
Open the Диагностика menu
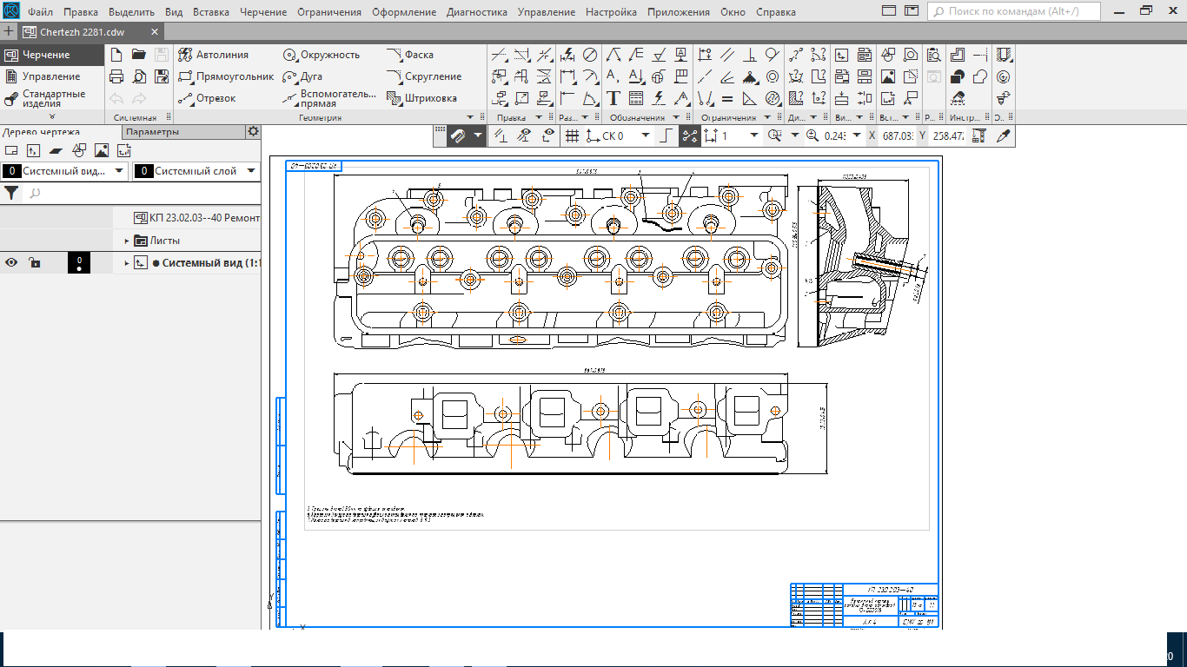point(477,12)
